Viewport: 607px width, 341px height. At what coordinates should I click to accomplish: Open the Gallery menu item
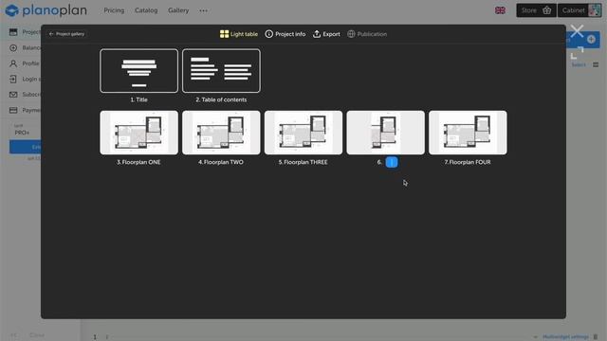[178, 10]
